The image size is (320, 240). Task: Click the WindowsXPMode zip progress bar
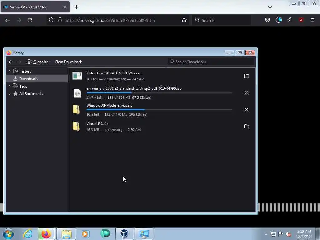159,110
